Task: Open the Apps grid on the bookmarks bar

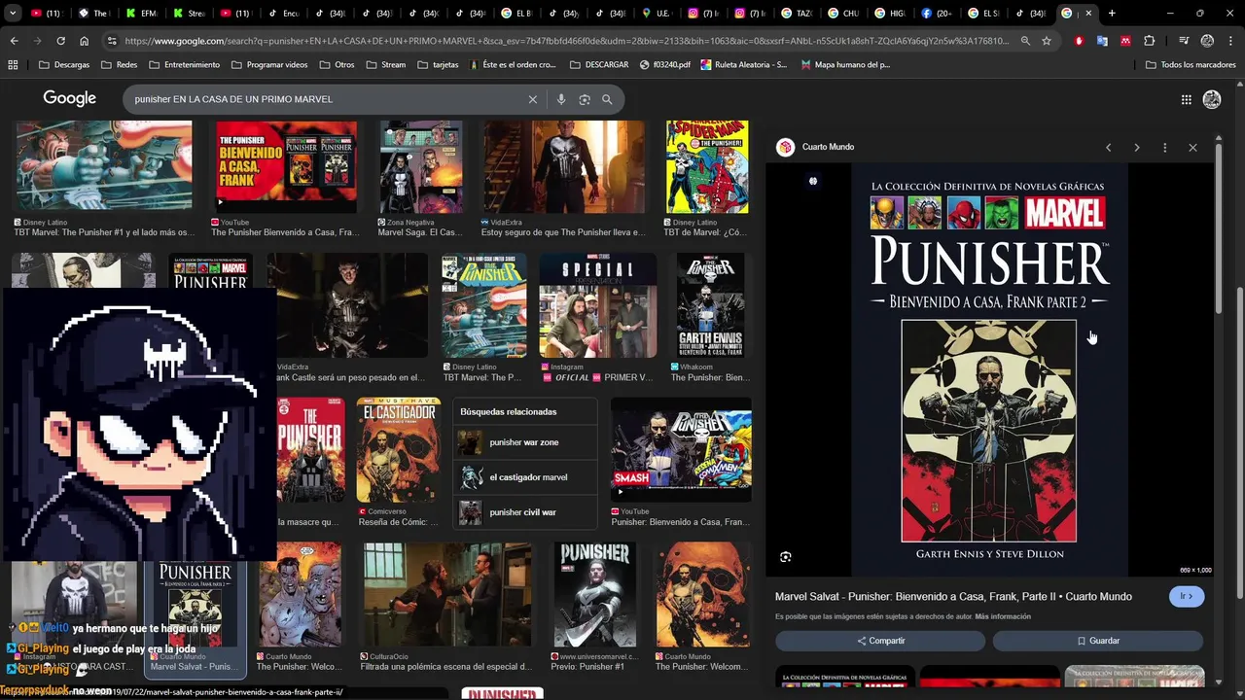Action: coord(13,65)
